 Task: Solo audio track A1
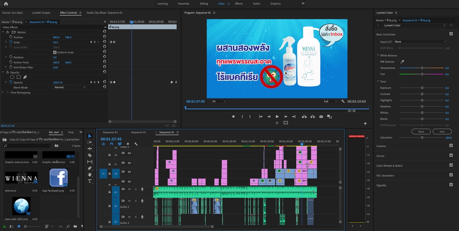pos(135,189)
